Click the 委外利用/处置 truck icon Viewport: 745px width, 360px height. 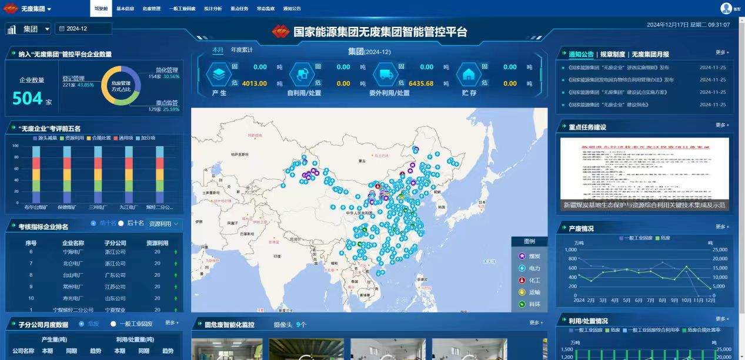(386, 75)
